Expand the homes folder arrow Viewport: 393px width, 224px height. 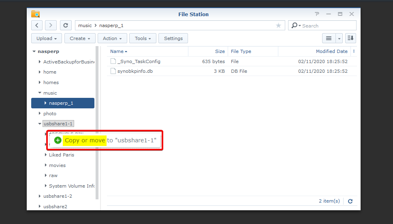tap(40, 82)
